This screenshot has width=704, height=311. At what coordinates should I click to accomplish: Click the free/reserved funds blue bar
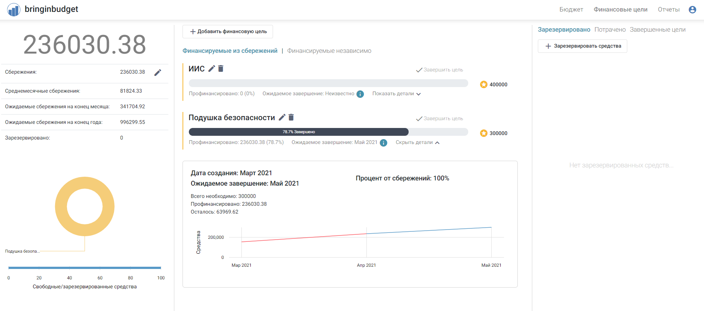(85, 268)
